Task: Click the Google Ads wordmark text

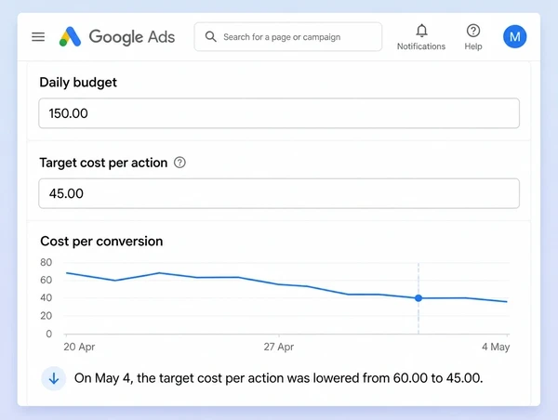Action: point(132,37)
